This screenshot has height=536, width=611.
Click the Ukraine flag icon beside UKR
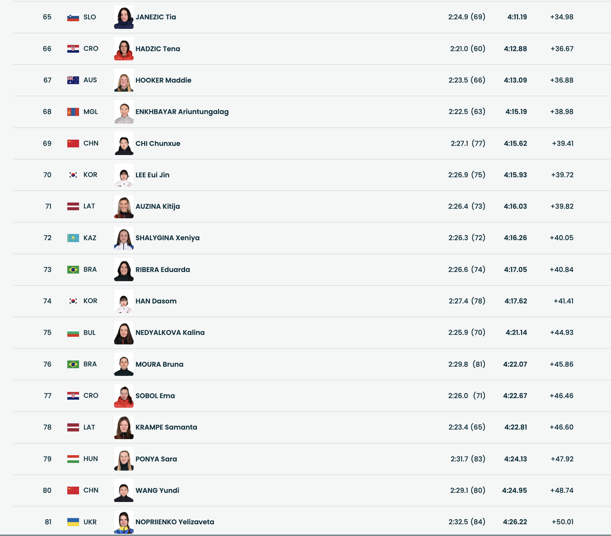tap(73, 522)
